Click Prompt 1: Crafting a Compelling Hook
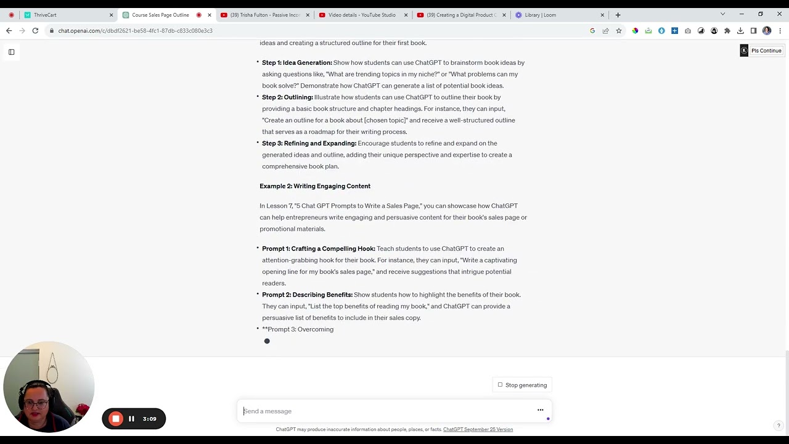Image resolution: width=789 pixels, height=444 pixels. (x=318, y=249)
